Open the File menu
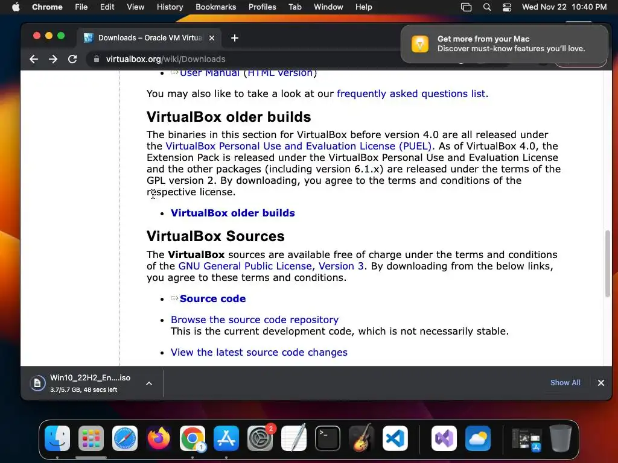 click(81, 7)
